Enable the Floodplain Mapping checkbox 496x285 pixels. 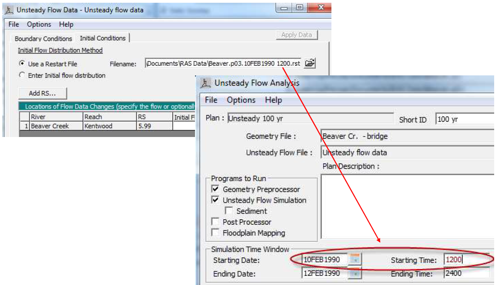point(215,233)
